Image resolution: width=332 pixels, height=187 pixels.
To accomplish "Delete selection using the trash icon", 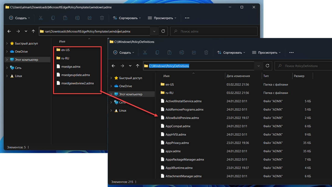I will [x=206, y=52].
